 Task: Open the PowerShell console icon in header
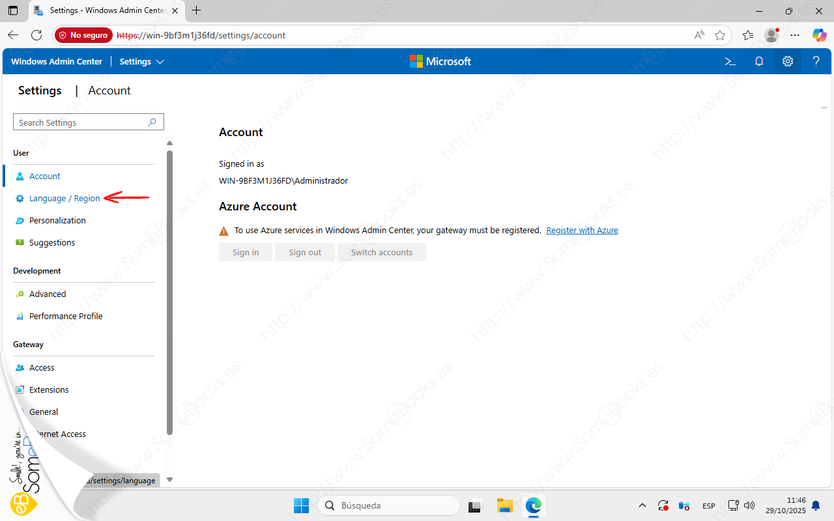click(x=730, y=61)
